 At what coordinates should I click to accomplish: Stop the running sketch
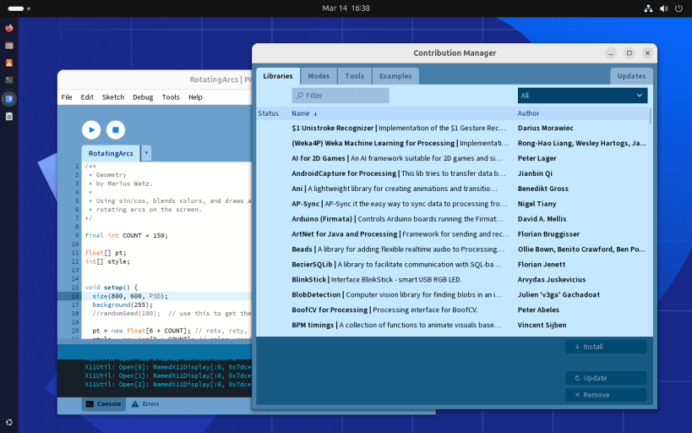[x=116, y=129]
